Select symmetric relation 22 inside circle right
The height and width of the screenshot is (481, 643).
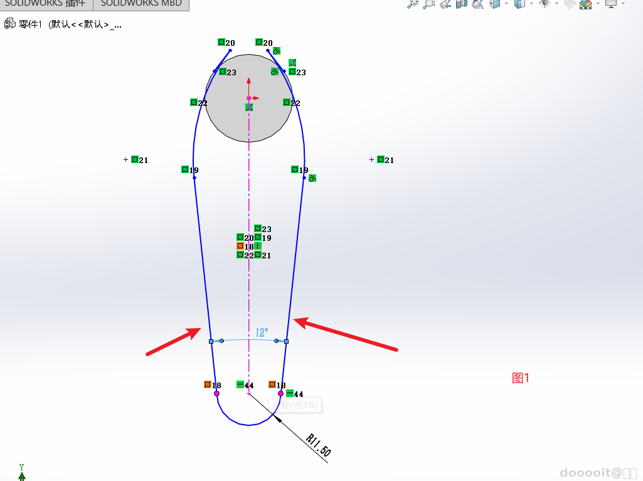[x=287, y=102]
